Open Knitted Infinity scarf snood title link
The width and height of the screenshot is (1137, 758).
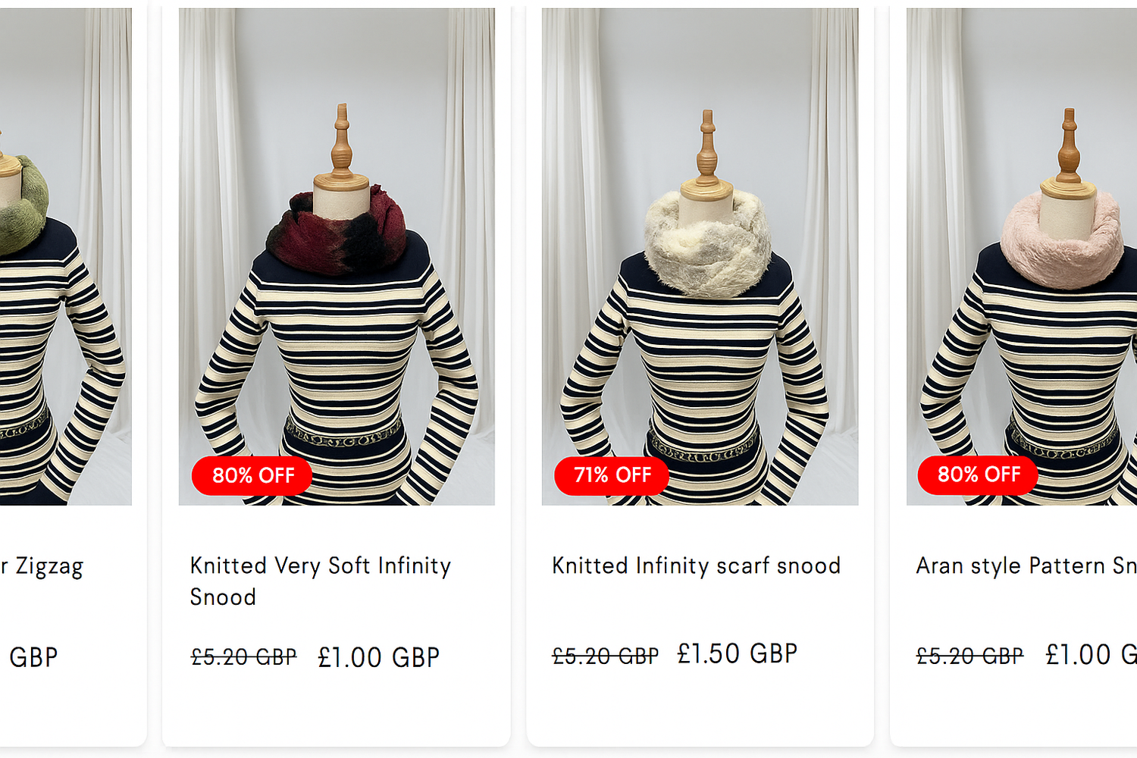coord(697,566)
